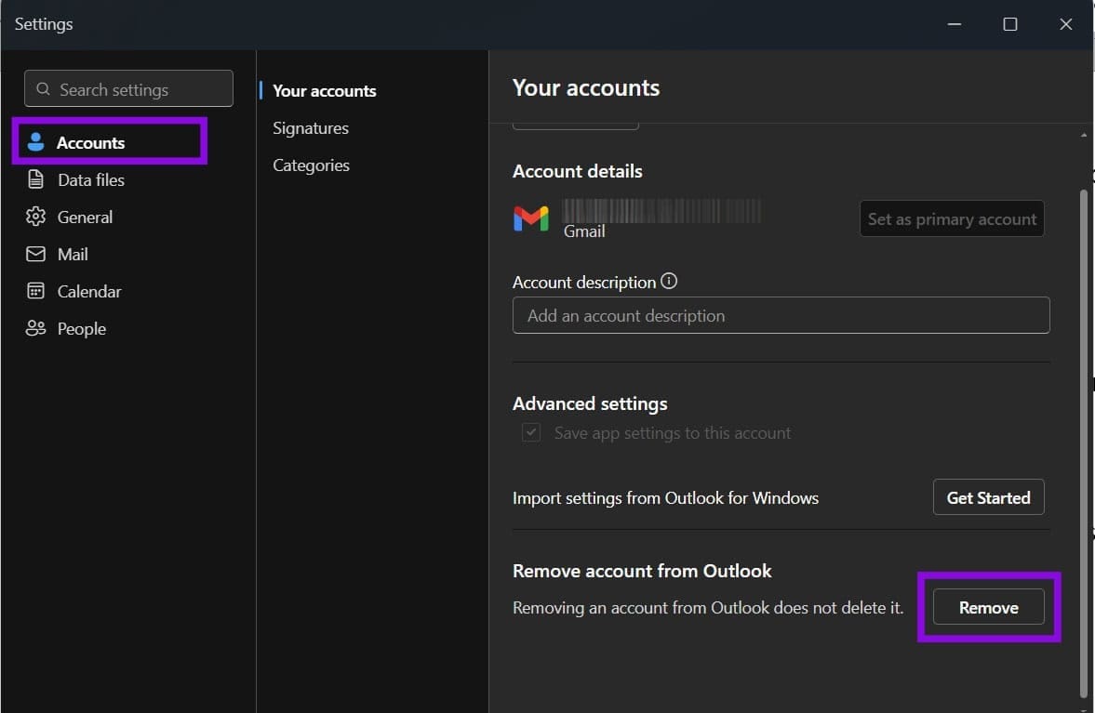This screenshot has width=1095, height=713.
Task: Open the Data files settings category
Action: [91, 180]
